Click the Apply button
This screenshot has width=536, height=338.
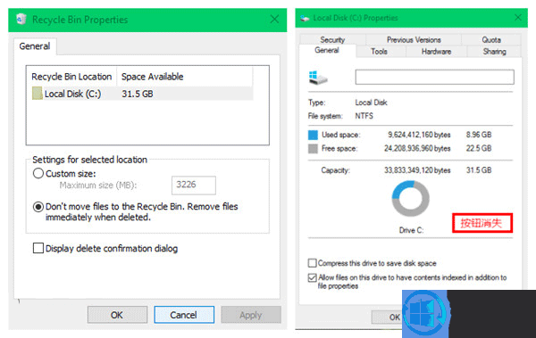250,315
